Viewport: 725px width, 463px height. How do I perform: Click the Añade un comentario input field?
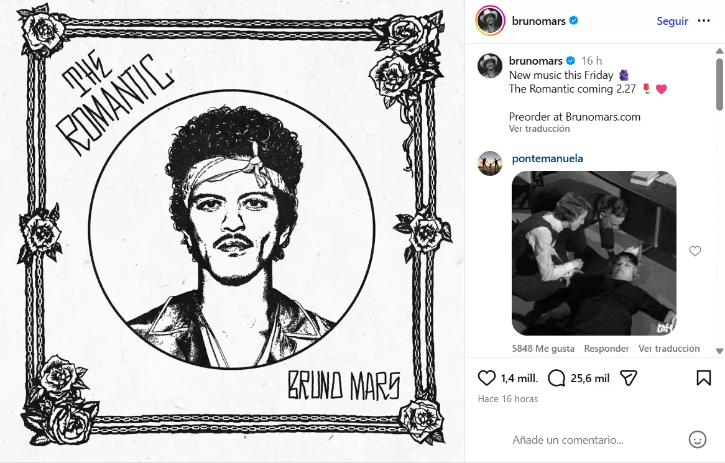click(x=568, y=439)
